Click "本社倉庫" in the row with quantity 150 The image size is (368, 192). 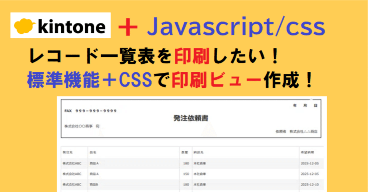[200, 174]
